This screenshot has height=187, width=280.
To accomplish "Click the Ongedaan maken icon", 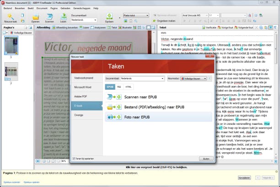I will pyautogui.click(x=155, y=21).
